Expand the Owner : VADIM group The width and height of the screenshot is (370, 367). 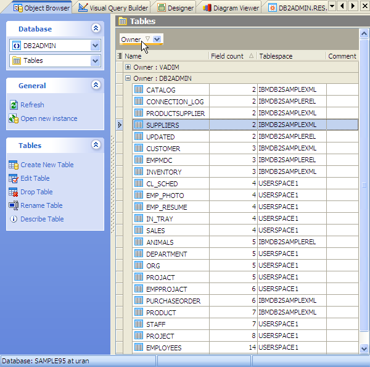point(128,67)
